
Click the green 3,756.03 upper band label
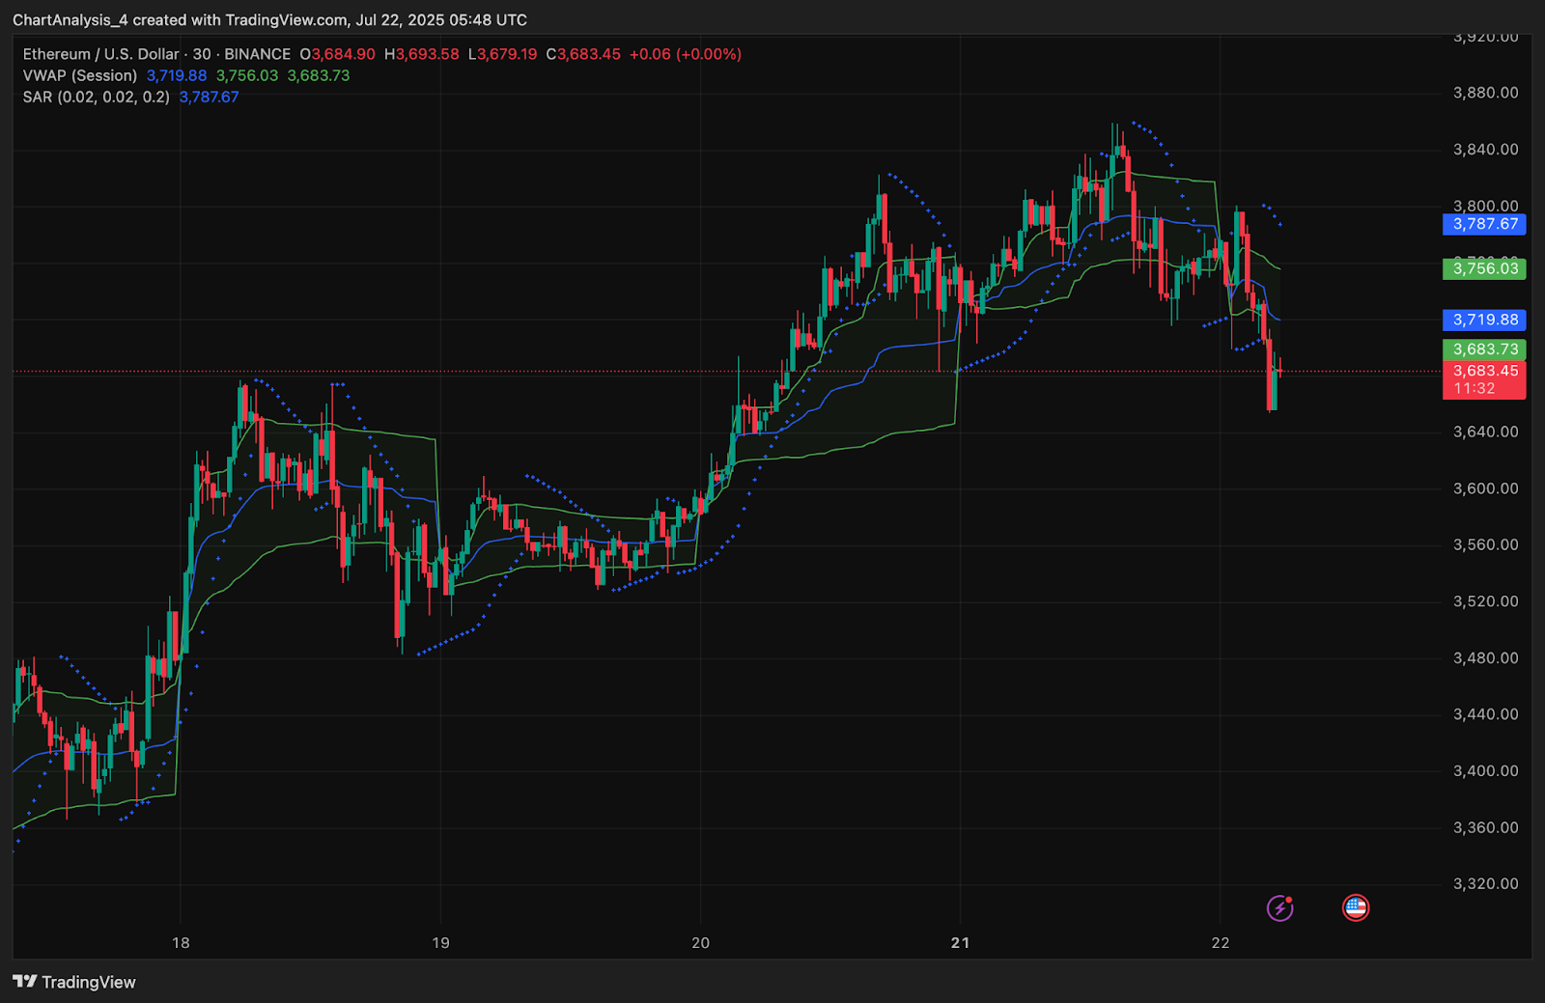coord(1484,270)
